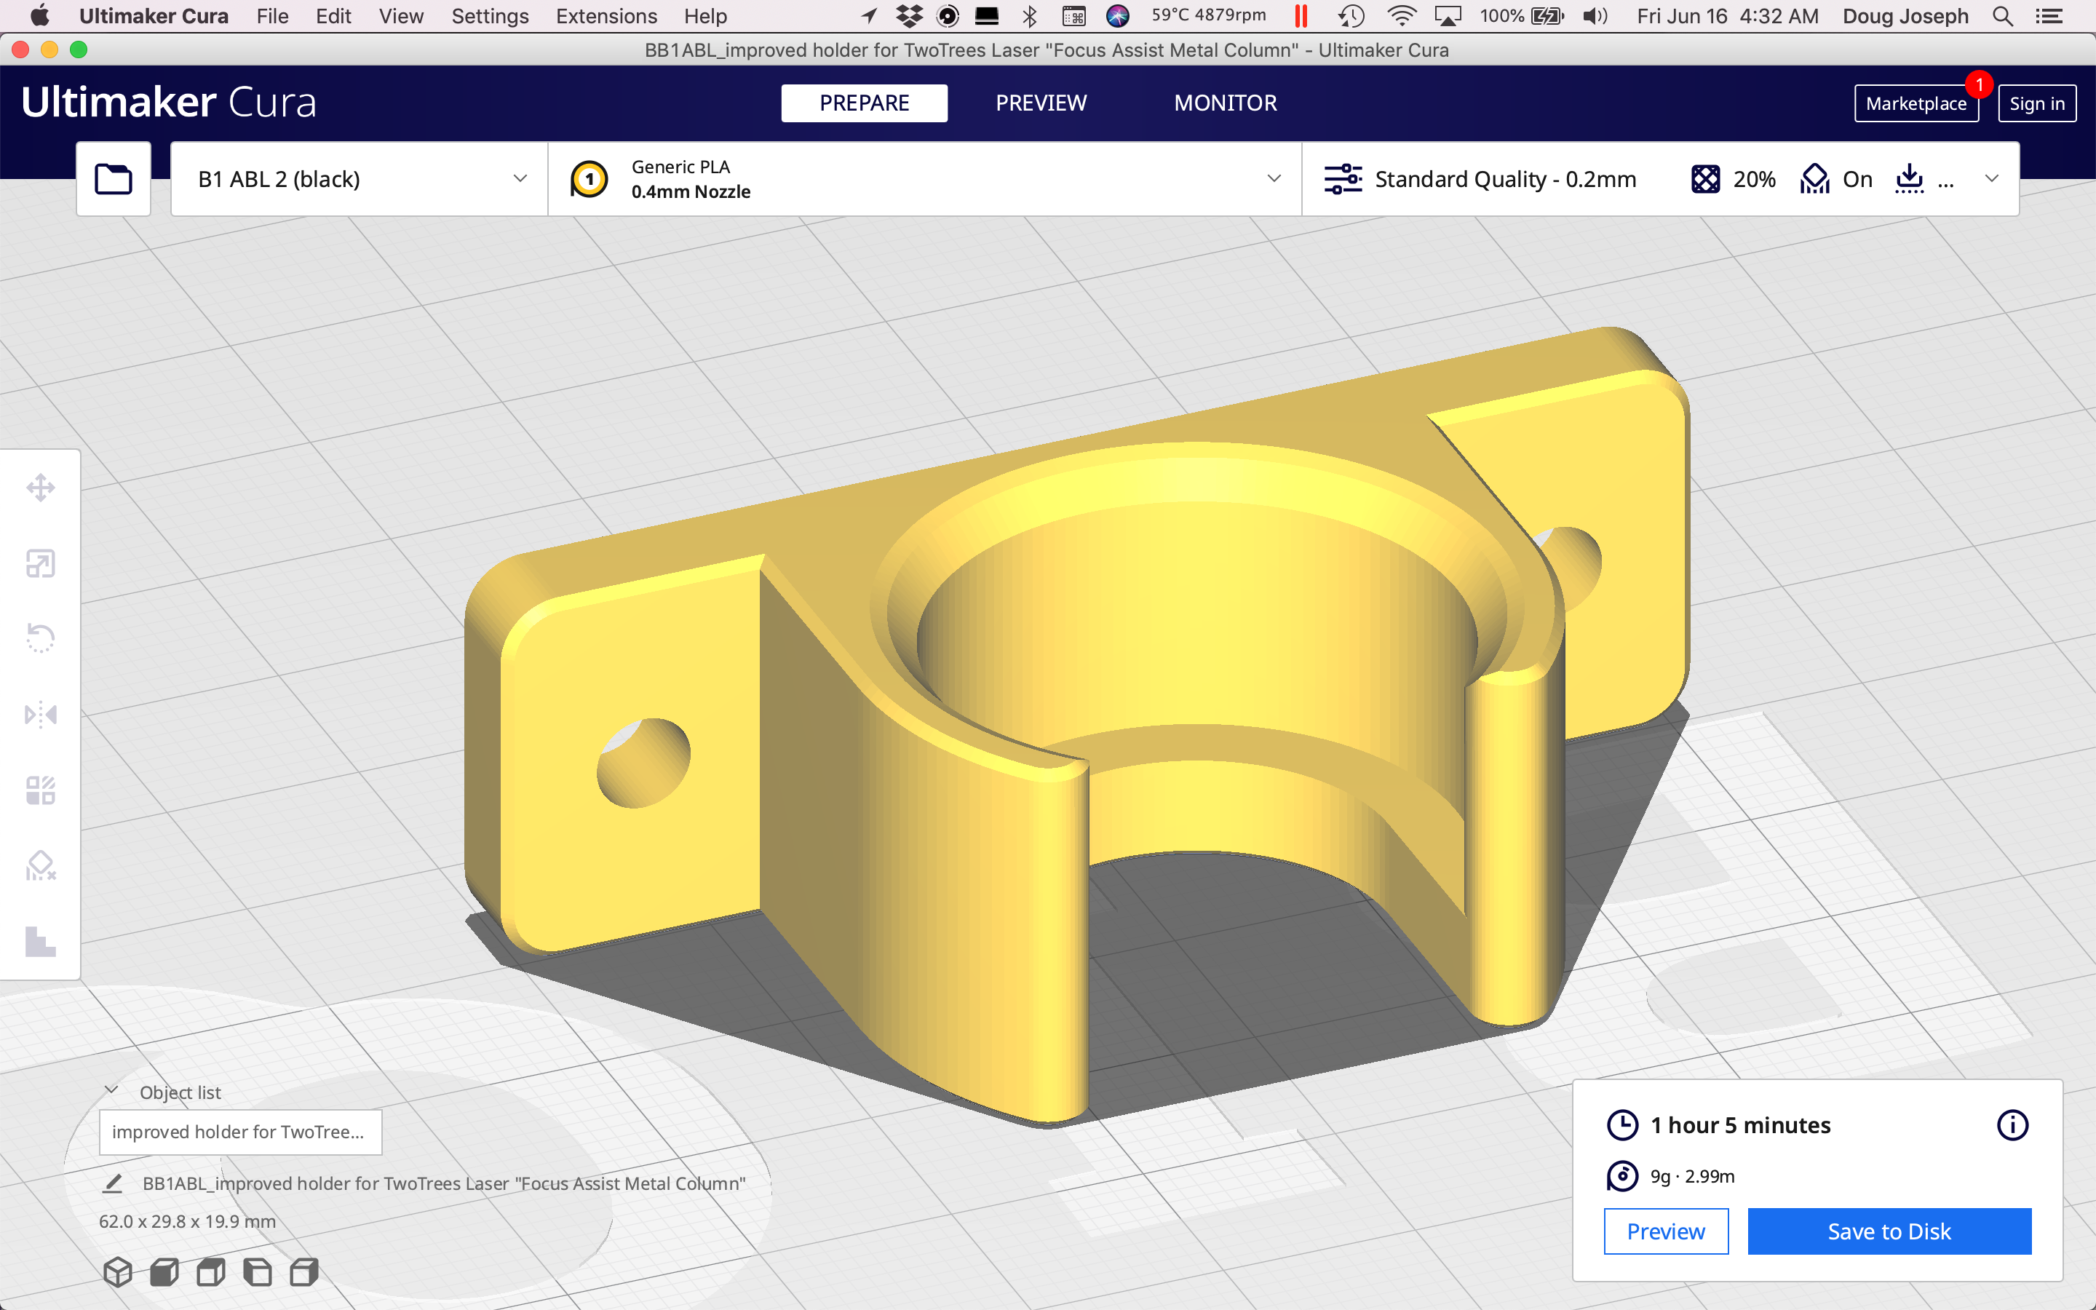The image size is (2096, 1310).
Task: Select the top view camera icon
Action: coord(211,1272)
